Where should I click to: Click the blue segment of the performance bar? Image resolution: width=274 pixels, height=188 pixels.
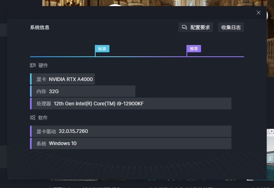(61, 56)
